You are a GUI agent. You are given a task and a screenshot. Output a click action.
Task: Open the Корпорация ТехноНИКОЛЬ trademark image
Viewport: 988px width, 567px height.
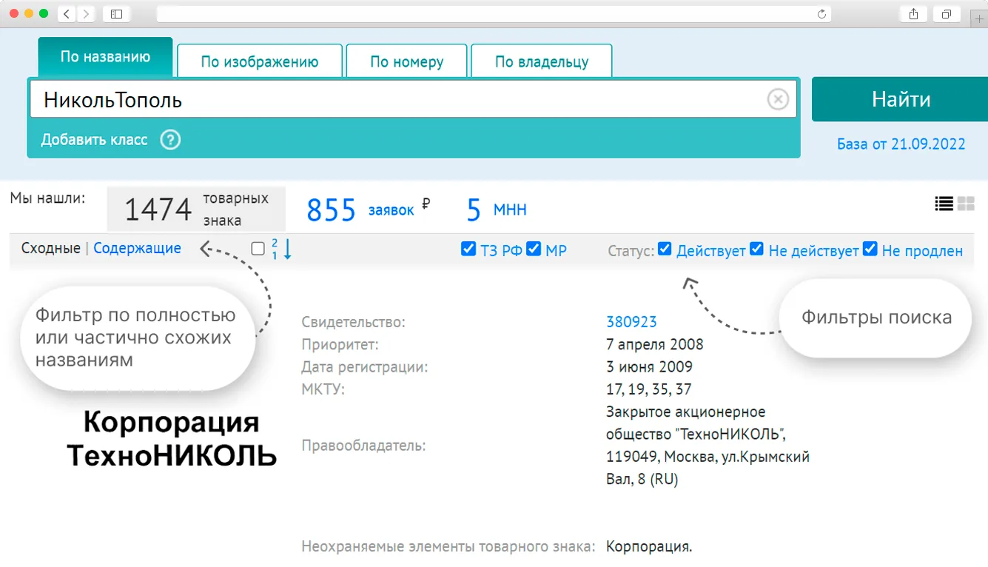pyautogui.click(x=172, y=439)
